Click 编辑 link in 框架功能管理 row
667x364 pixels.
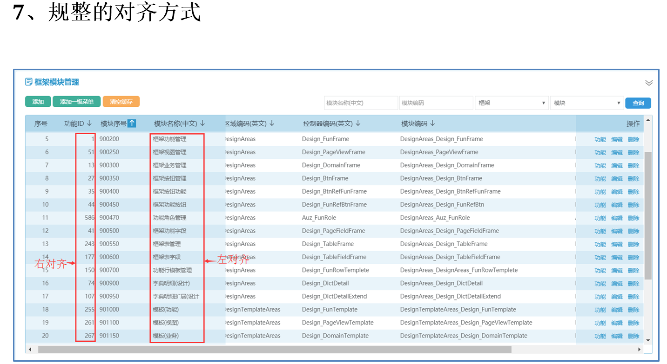(617, 139)
